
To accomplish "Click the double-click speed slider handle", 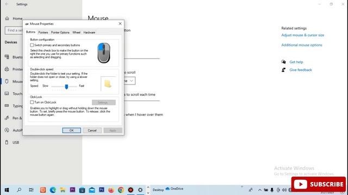I will pyautogui.click(x=66, y=87).
